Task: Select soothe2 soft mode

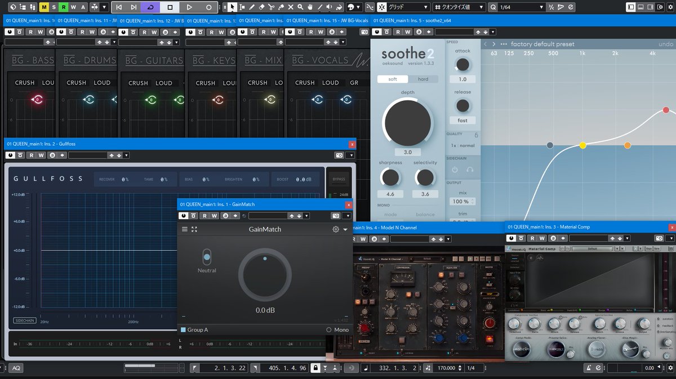Action: click(393, 79)
